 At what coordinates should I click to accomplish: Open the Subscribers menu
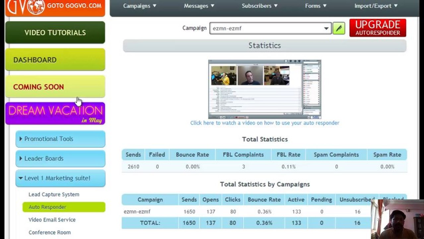coord(260,6)
